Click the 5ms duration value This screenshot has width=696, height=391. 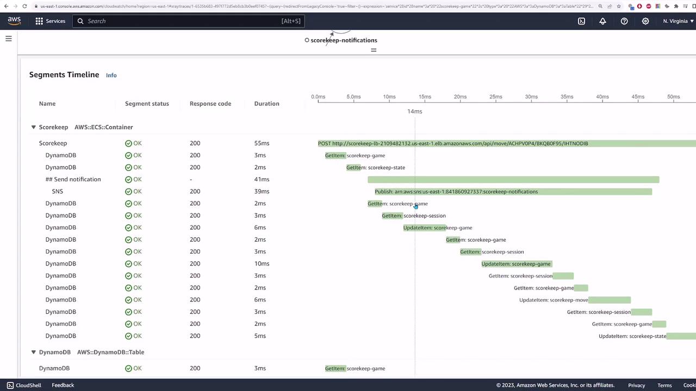[x=260, y=336]
